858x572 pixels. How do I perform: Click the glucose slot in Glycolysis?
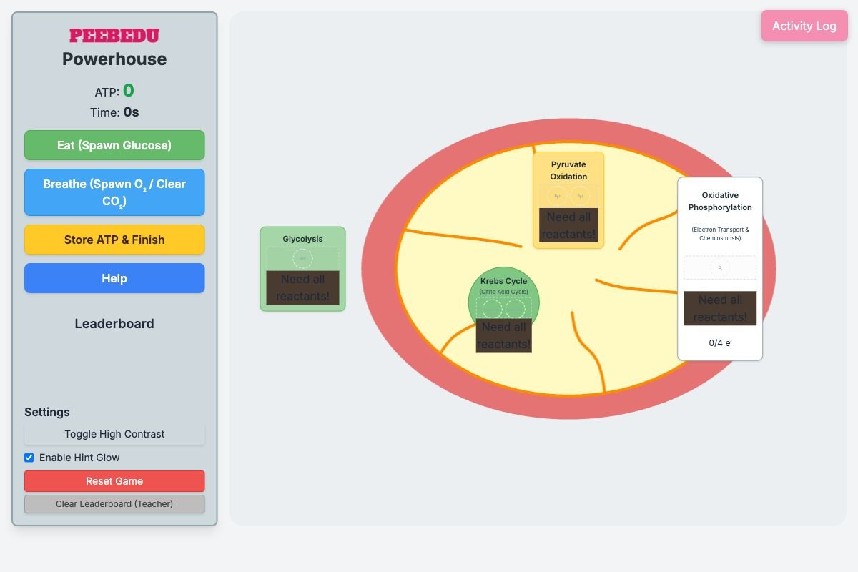(302, 258)
